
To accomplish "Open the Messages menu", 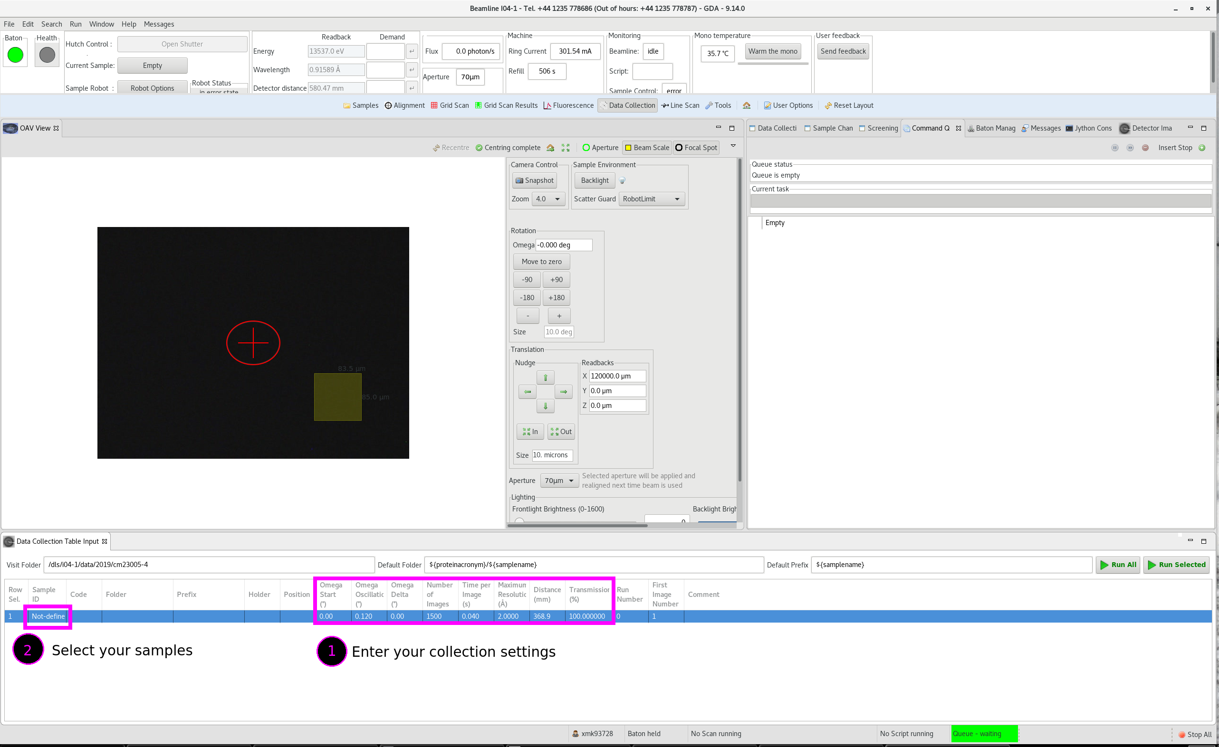I will pyautogui.click(x=159, y=24).
